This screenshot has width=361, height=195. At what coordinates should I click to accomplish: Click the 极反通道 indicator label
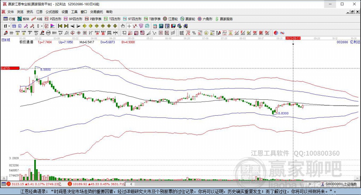26,42
